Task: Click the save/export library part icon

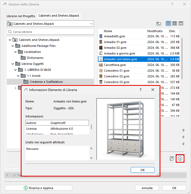Action: [x=172, y=159]
